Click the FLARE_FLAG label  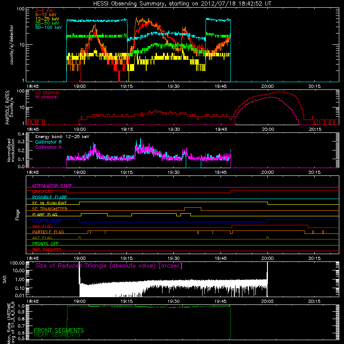(45, 215)
